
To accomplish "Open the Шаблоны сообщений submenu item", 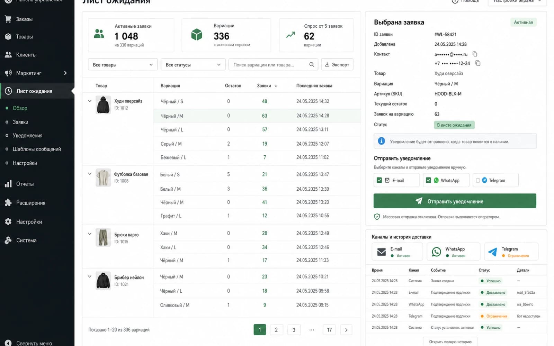I will (37, 149).
